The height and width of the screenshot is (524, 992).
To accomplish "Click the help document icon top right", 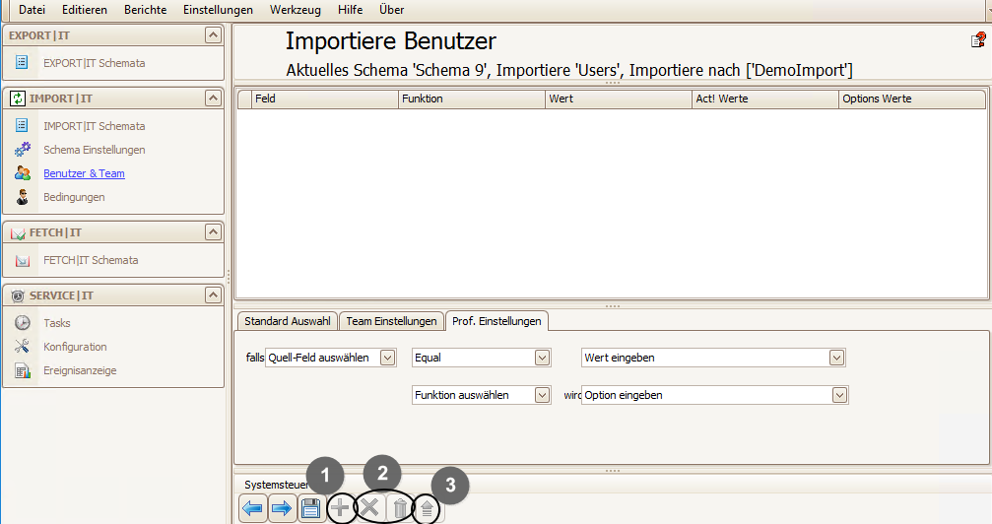I will pyautogui.click(x=978, y=40).
